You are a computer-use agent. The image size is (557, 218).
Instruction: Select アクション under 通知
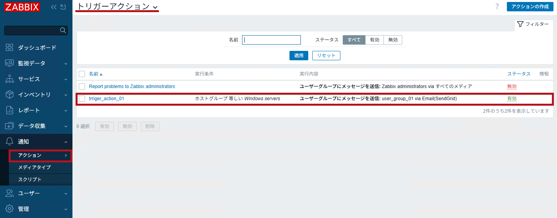point(30,155)
